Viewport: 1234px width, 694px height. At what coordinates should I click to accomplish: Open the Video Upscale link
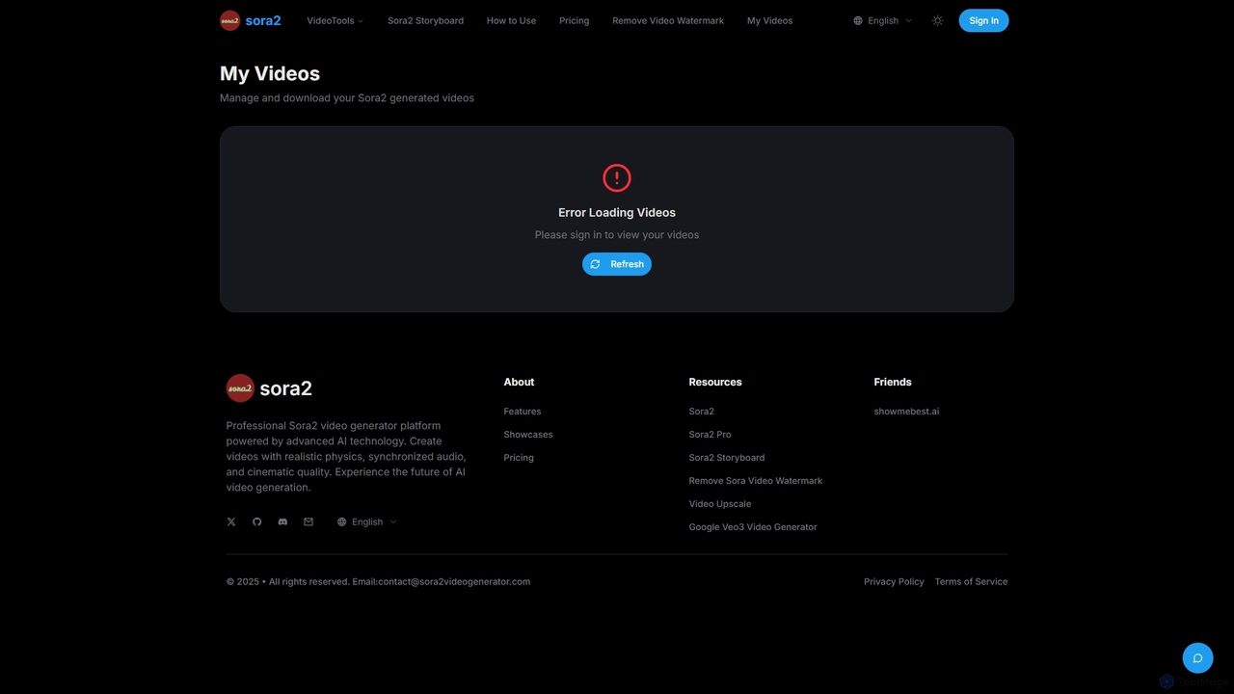click(720, 504)
